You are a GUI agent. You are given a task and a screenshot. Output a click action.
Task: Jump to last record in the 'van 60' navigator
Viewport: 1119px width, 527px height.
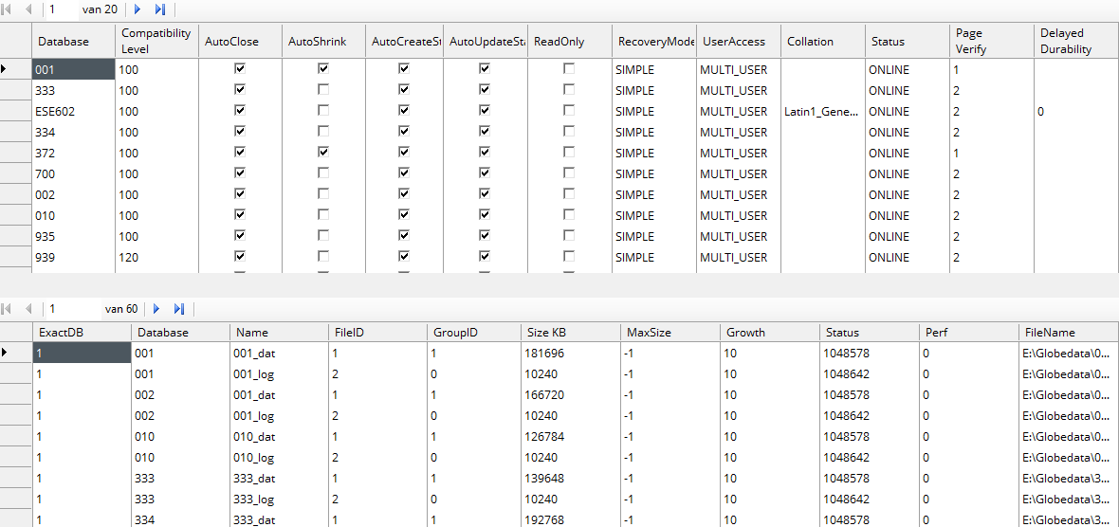click(178, 309)
